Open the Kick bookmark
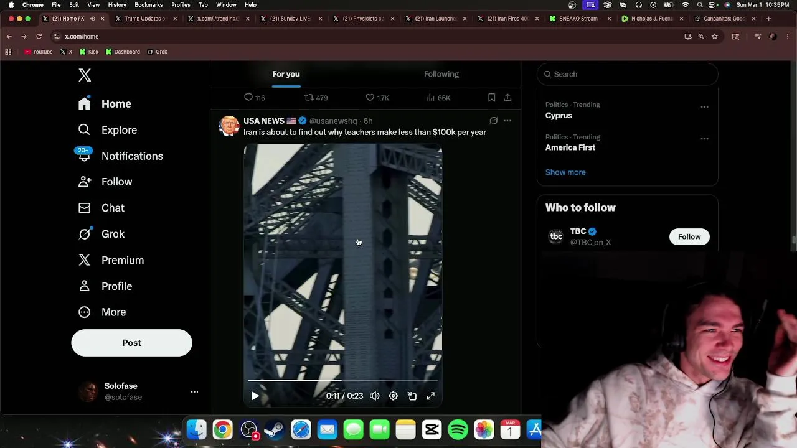797x448 pixels. pos(89,52)
